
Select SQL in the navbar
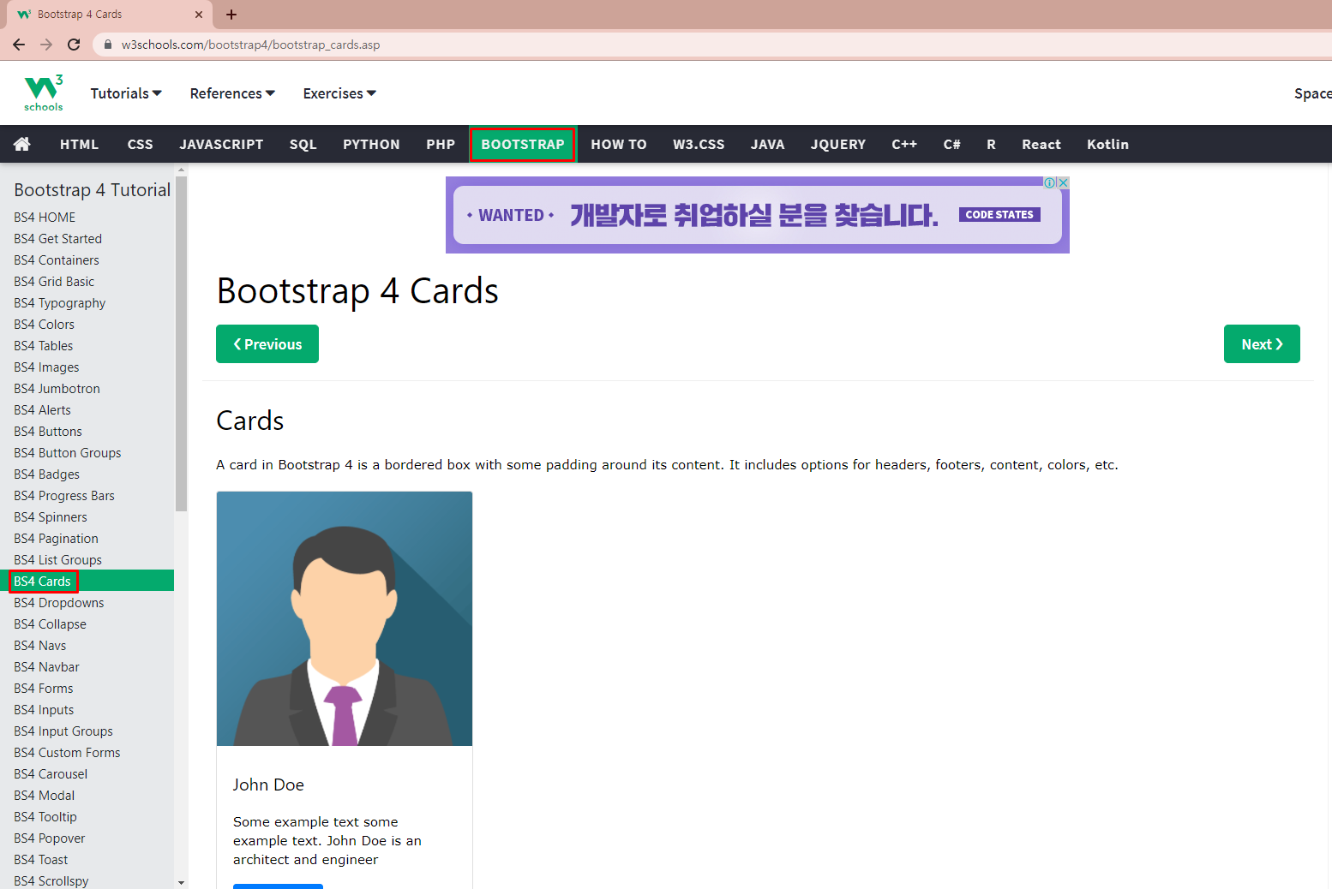(x=303, y=144)
